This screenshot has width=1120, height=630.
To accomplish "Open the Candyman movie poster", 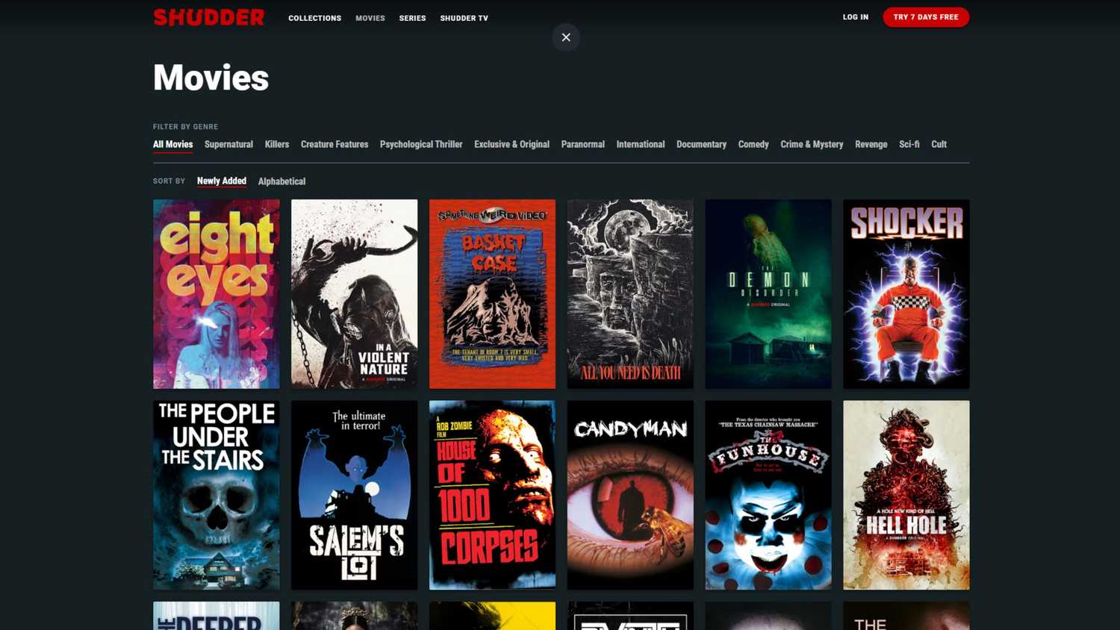I will [x=630, y=495].
